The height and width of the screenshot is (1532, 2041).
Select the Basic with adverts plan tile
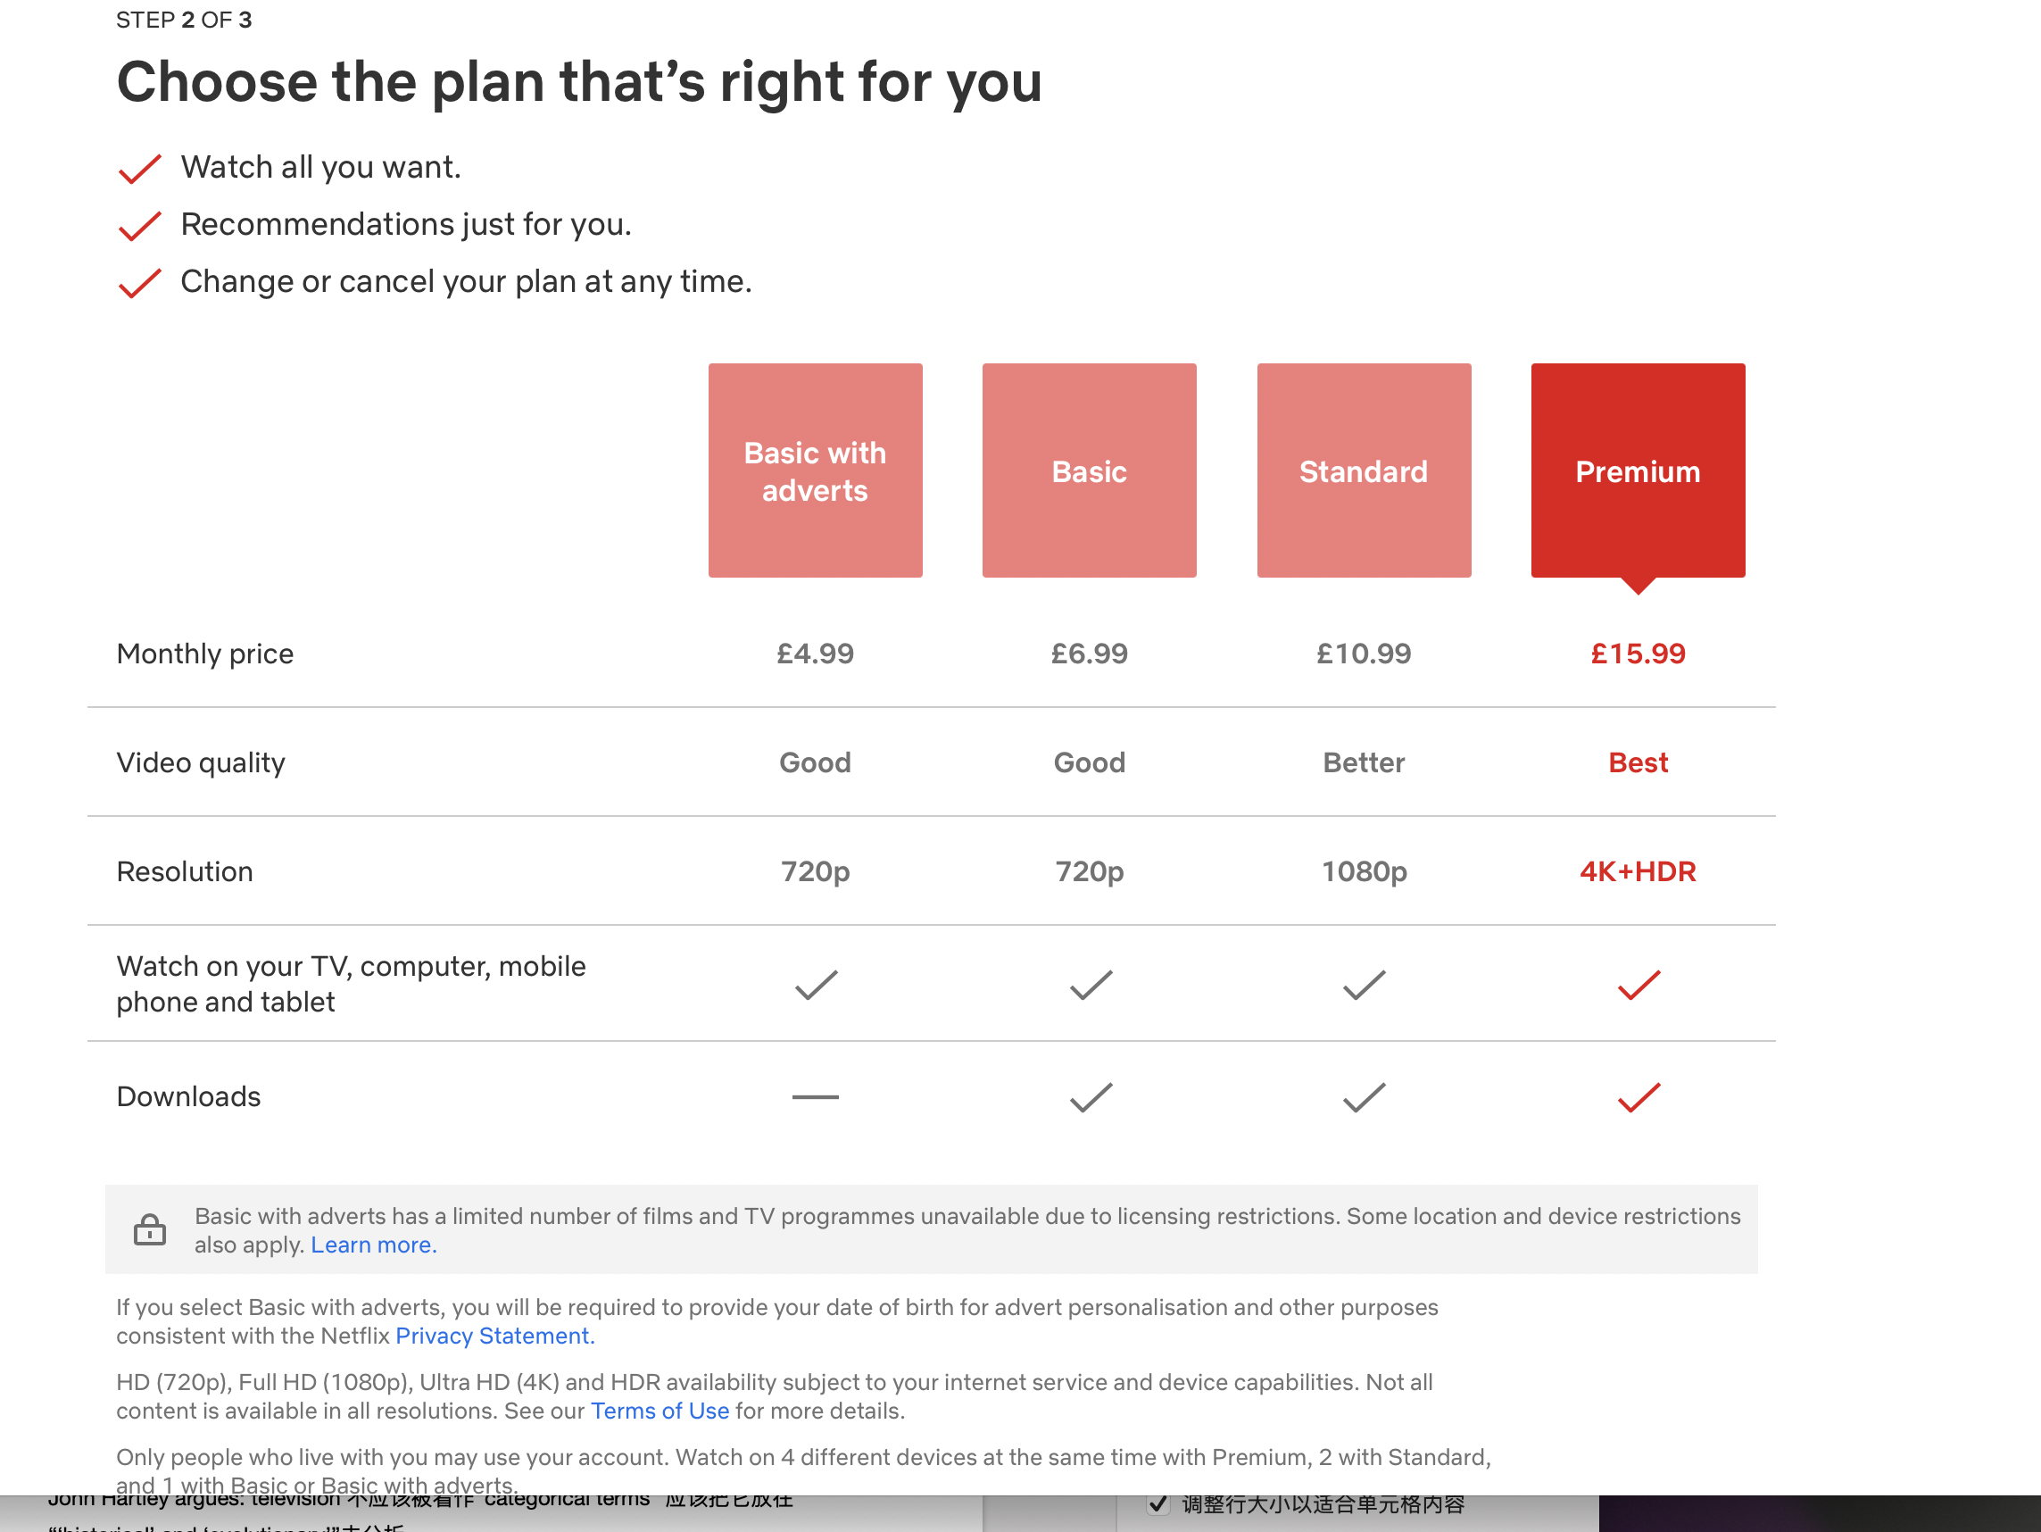click(815, 470)
